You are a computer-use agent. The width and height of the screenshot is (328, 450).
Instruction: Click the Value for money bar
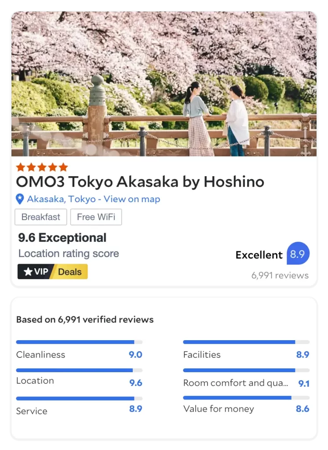(246, 398)
